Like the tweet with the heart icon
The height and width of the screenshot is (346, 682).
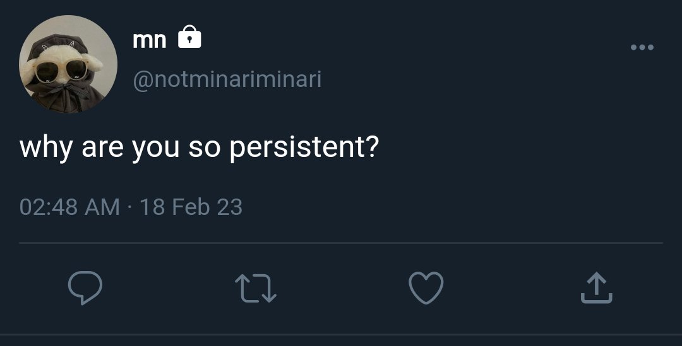point(426,287)
